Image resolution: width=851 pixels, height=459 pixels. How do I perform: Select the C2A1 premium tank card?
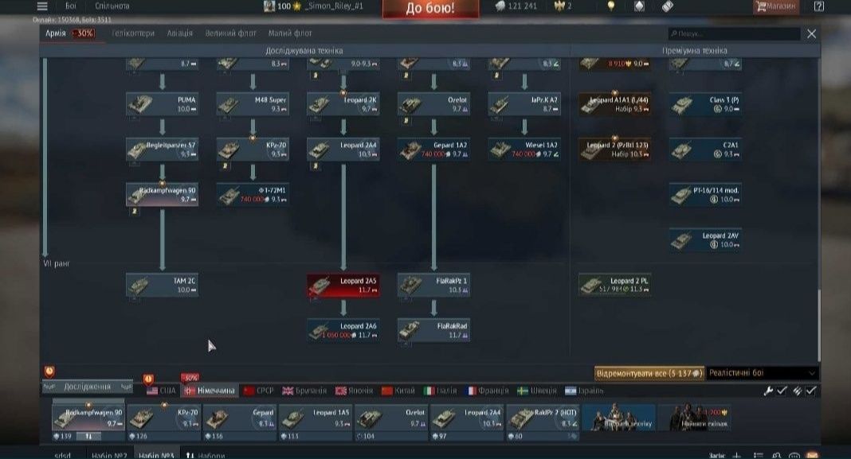pos(705,150)
